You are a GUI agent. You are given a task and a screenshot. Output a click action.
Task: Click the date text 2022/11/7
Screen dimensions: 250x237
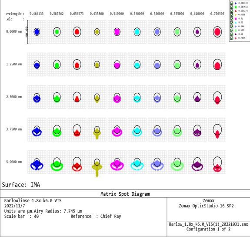(14, 206)
